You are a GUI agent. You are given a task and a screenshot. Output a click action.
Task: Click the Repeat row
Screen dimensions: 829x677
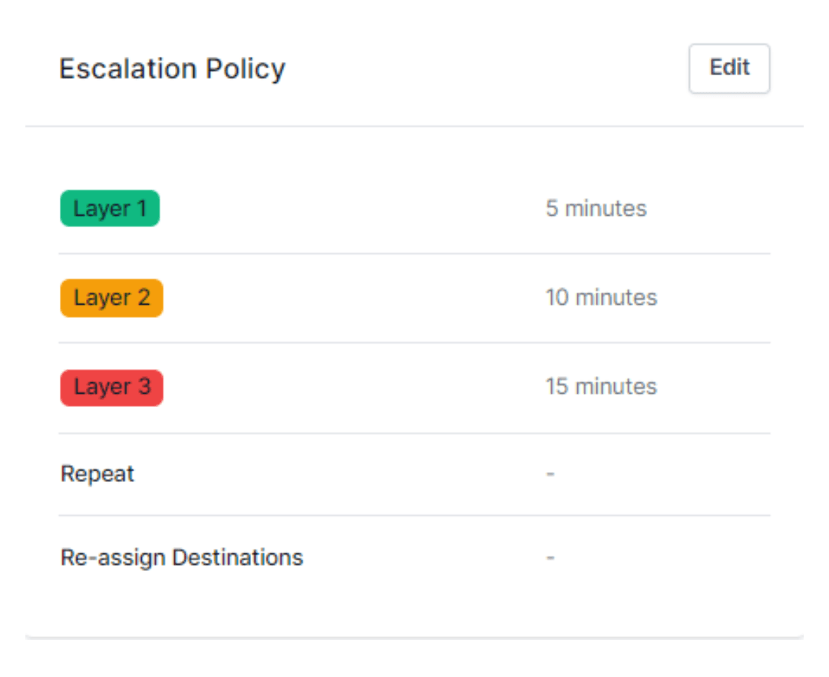[414, 474]
